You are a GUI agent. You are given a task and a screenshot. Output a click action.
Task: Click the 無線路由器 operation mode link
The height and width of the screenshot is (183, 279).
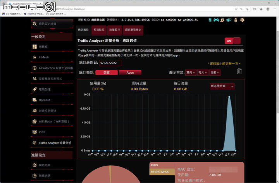click(x=98, y=20)
